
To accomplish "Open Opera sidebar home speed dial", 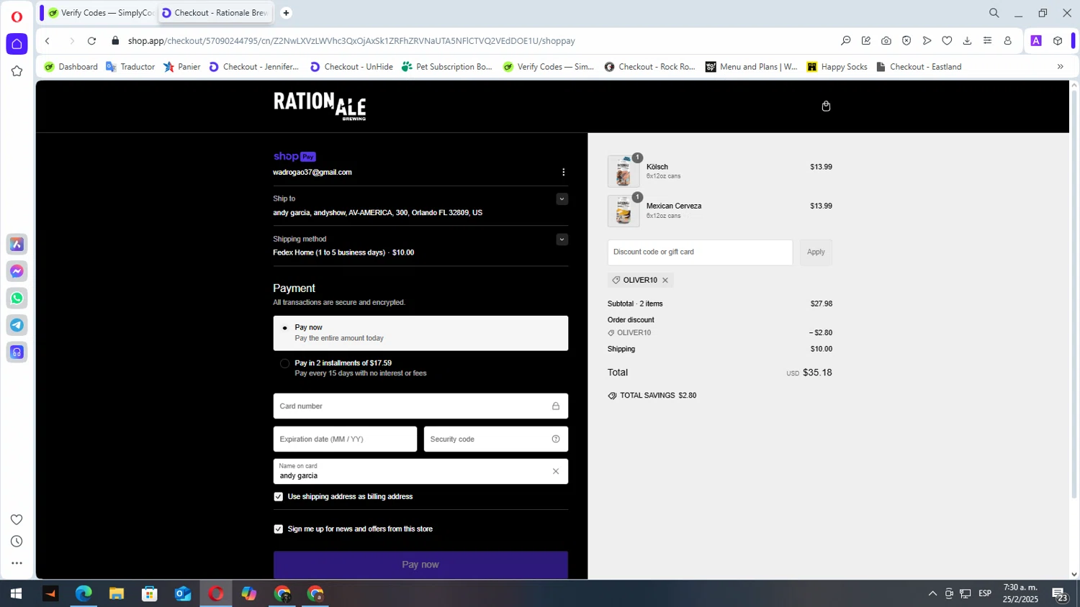I will [x=17, y=44].
